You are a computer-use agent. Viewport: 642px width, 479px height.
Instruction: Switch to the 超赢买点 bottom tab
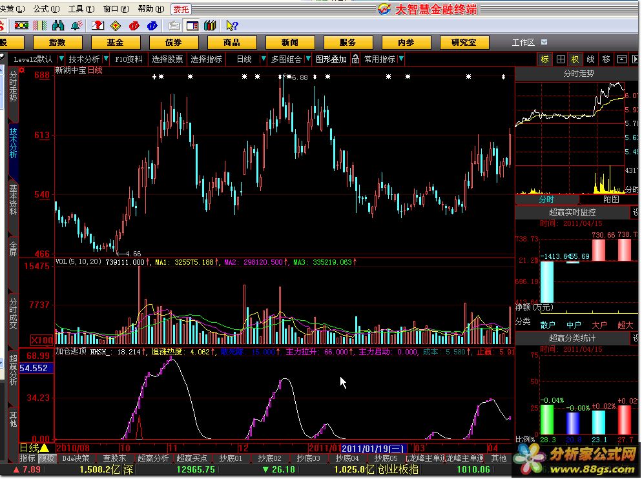(x=192, y=458)
